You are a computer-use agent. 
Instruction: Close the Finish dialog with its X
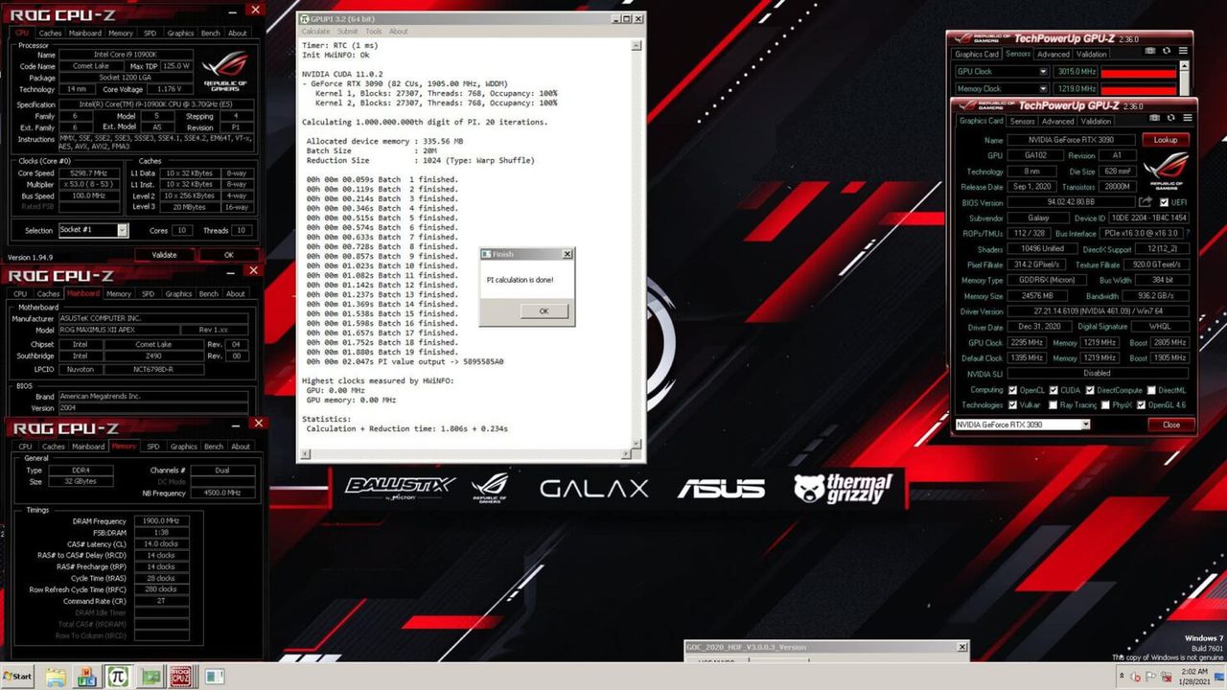coord(566,254)
